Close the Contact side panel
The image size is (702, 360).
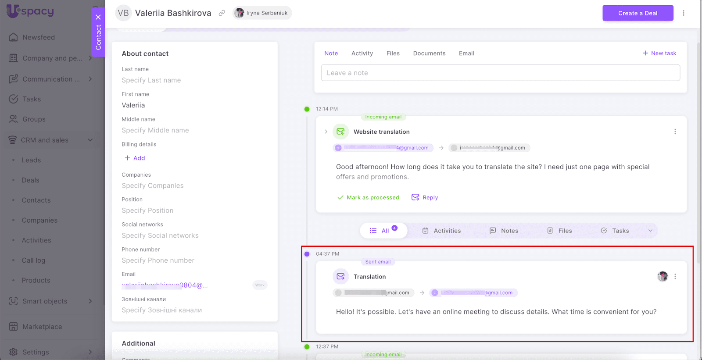click(98, 17)
